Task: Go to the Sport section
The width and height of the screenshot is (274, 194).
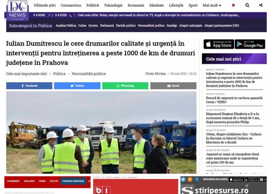Action: 193,5
